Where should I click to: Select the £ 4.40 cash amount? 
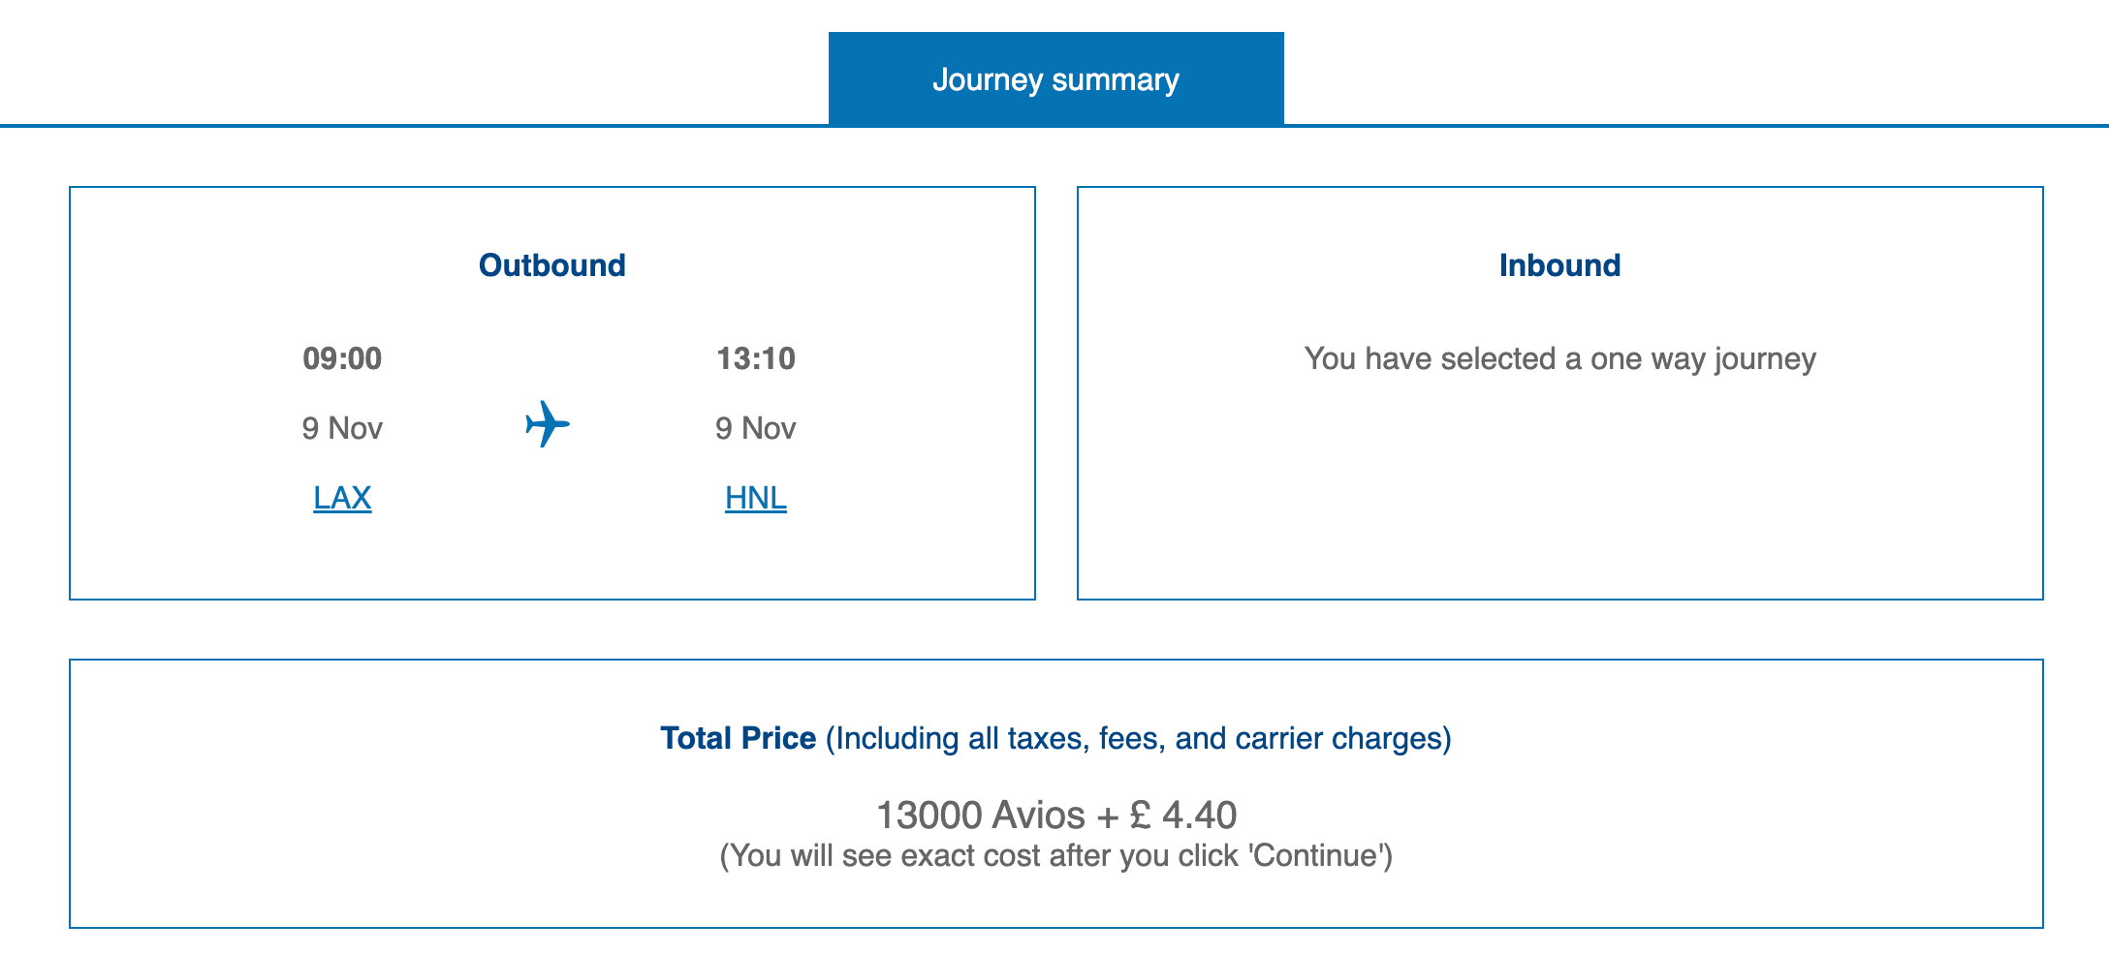pyautogui.click(x=1183, y=815)
